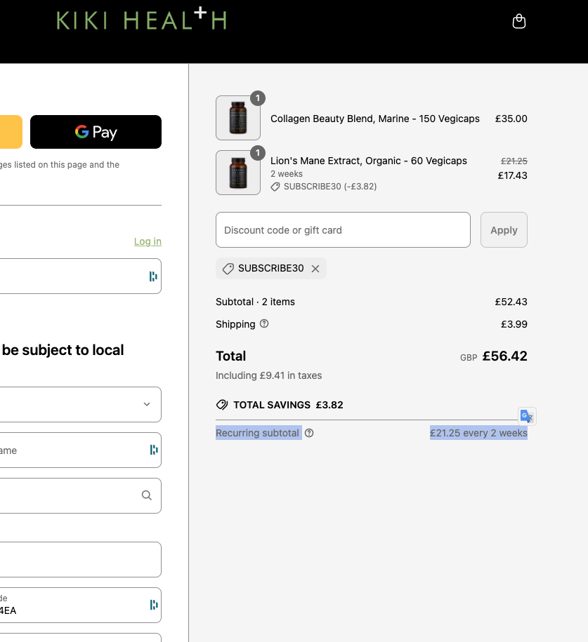Click the search icon in address field
The height and width of the screenshot is (642, 588).
146,495
